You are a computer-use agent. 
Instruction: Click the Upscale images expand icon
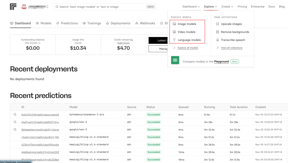coord(218,24)
